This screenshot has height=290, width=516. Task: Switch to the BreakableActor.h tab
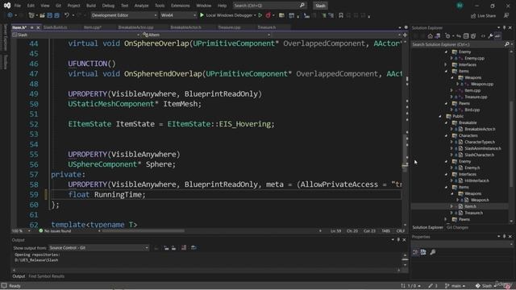(185, 27)
